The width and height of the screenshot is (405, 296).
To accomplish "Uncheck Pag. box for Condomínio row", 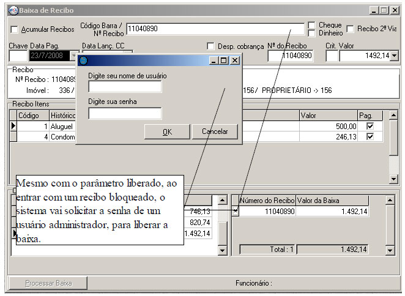I will coord(370,137).
